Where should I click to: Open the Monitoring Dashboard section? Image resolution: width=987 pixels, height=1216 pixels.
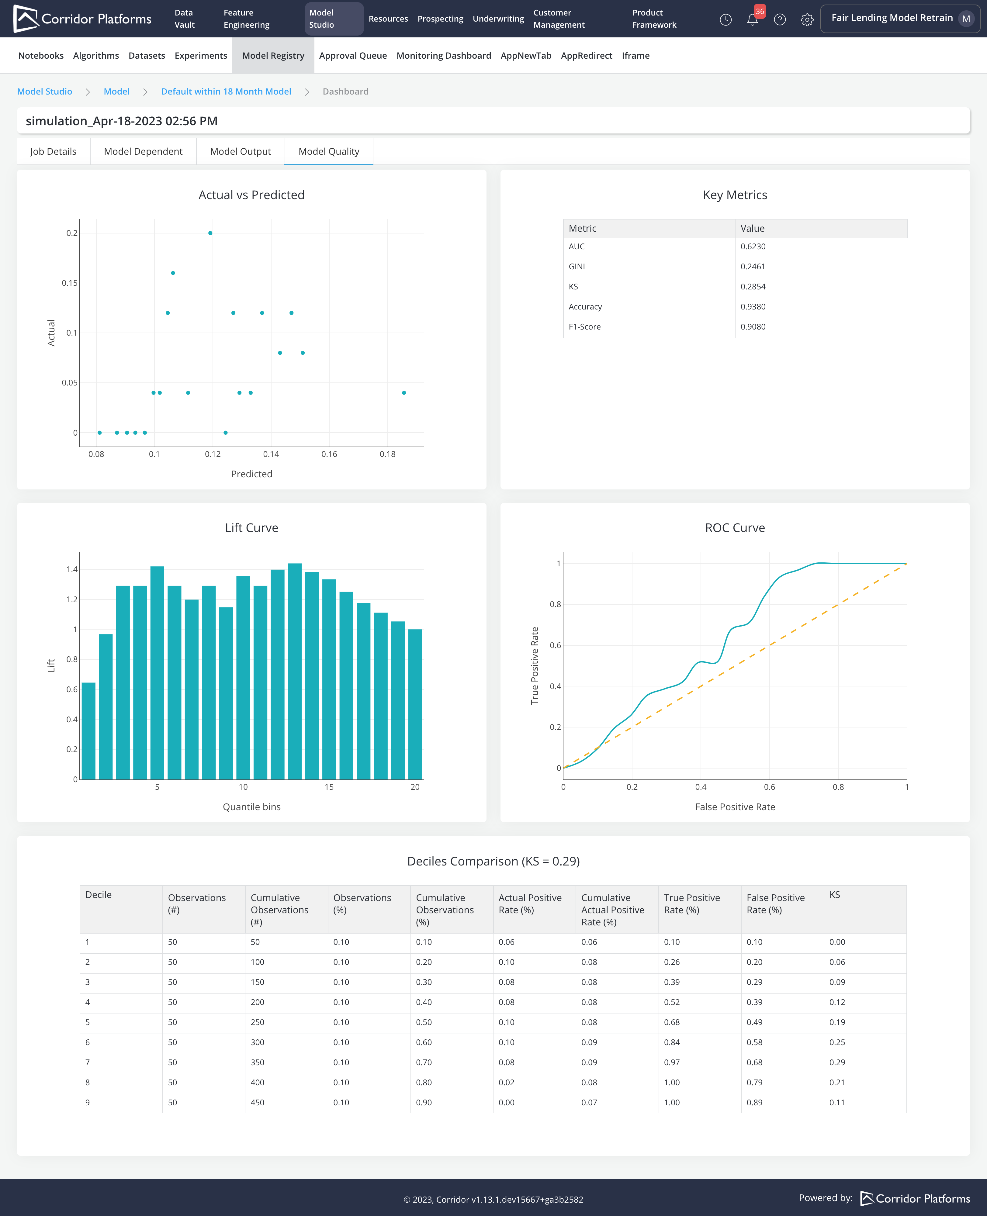pos(443,56)
